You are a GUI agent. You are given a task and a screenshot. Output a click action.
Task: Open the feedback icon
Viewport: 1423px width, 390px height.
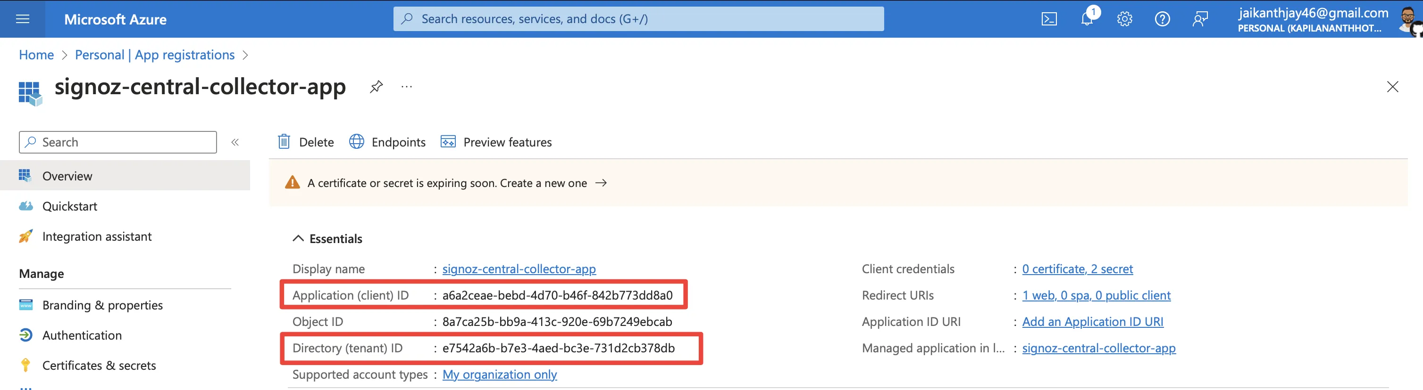tap(1200, 19)
